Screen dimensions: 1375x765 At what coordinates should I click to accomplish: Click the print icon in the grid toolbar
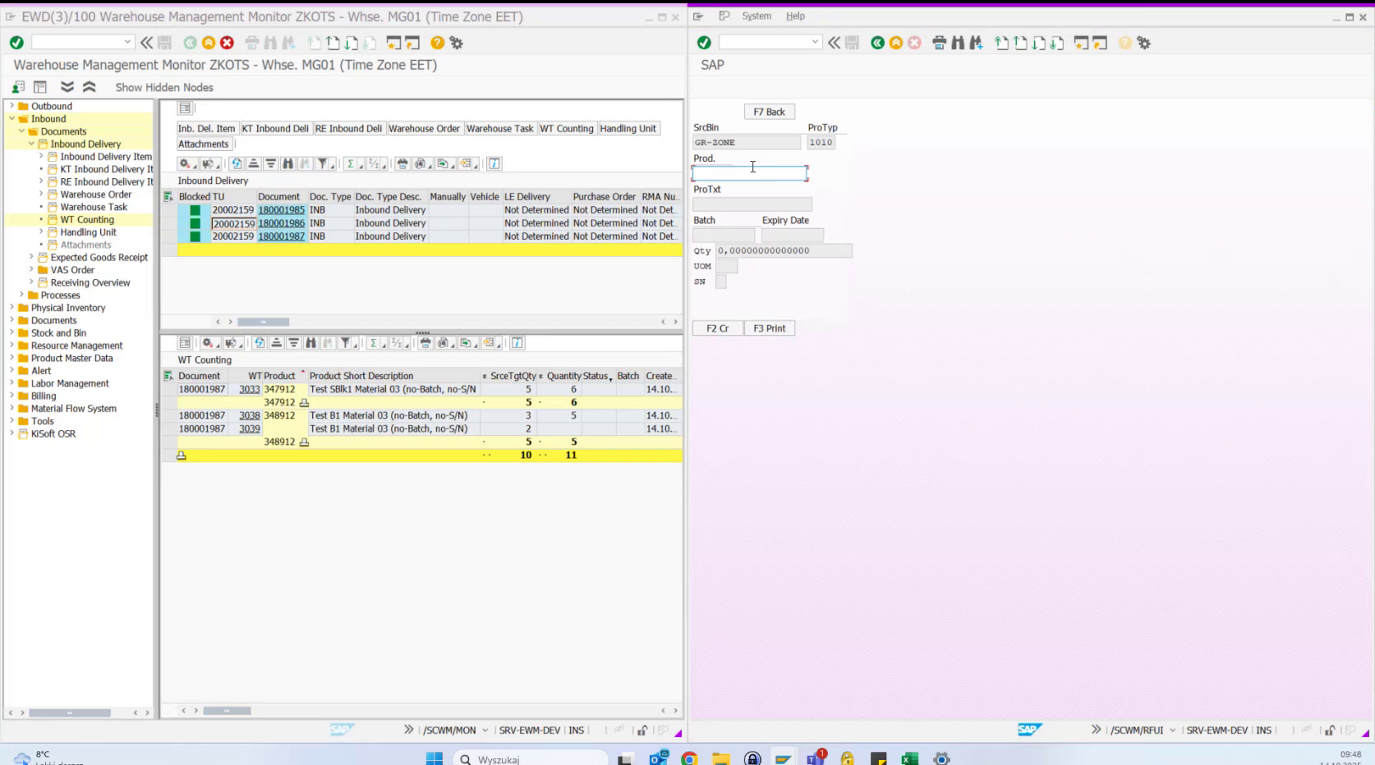pos(402,163)
